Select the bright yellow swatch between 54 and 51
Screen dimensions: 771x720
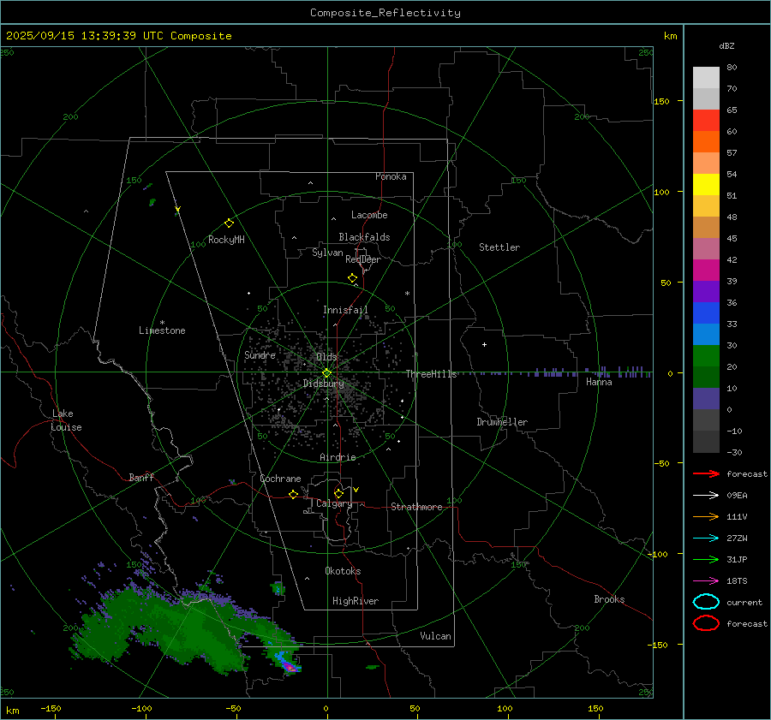point(706,185)
